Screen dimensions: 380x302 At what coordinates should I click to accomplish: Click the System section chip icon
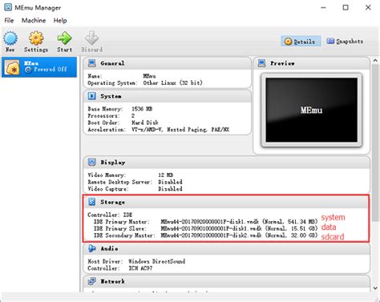pos(91,96)
